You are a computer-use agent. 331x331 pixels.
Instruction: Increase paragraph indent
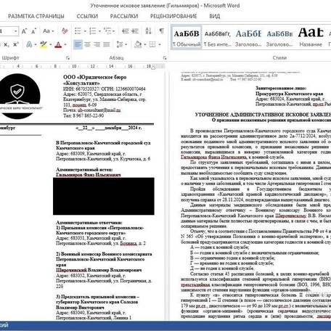[x=135, y=31]
